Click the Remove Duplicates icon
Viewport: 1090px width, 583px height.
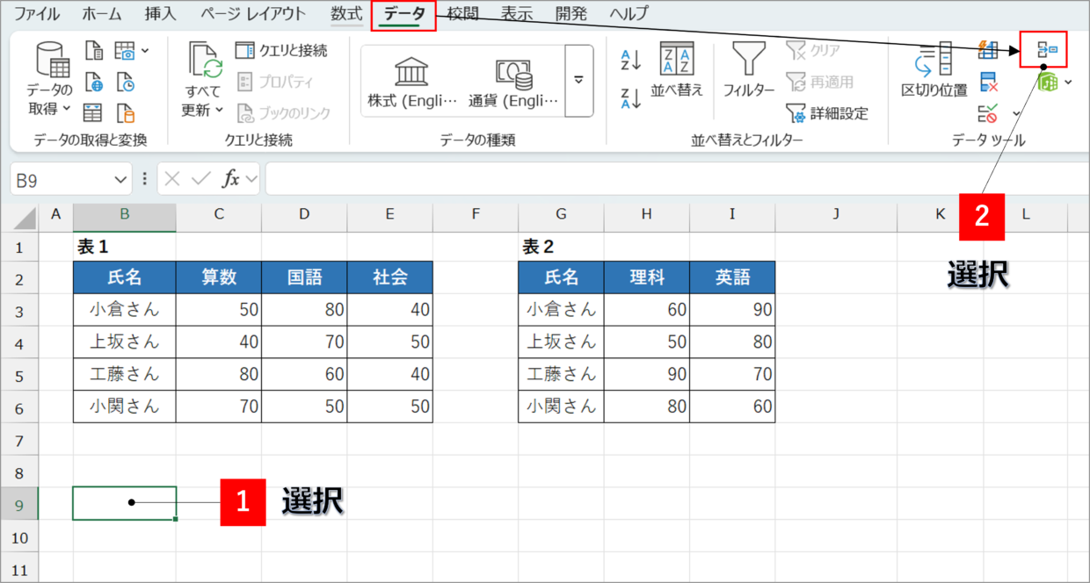[x=989, y=82]
